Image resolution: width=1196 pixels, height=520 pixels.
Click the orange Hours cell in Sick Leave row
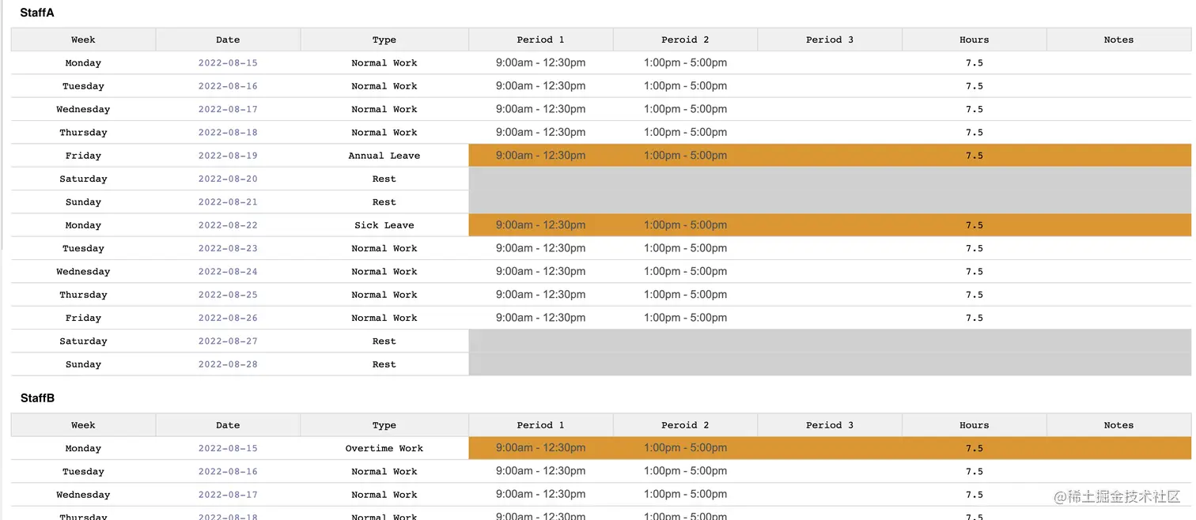click(974, 225)
